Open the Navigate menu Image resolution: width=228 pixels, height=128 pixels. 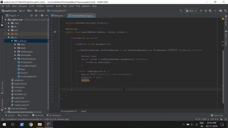point(23,6)
